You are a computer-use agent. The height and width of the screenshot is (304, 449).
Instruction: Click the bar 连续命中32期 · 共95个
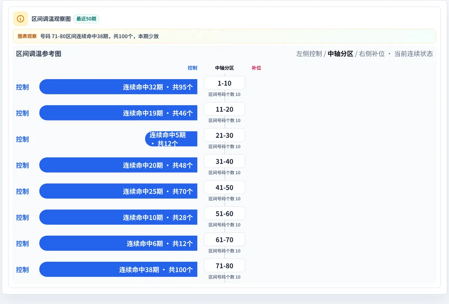pos(118,87)
